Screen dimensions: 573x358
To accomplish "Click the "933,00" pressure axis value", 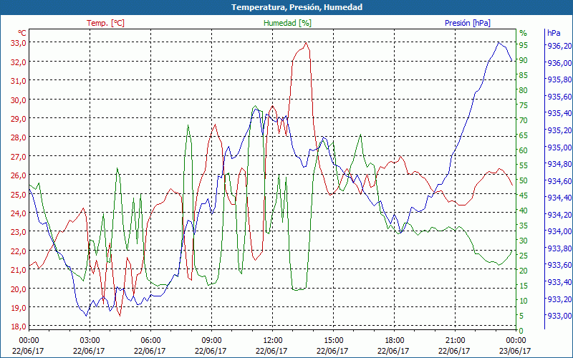I will point(559,316).
